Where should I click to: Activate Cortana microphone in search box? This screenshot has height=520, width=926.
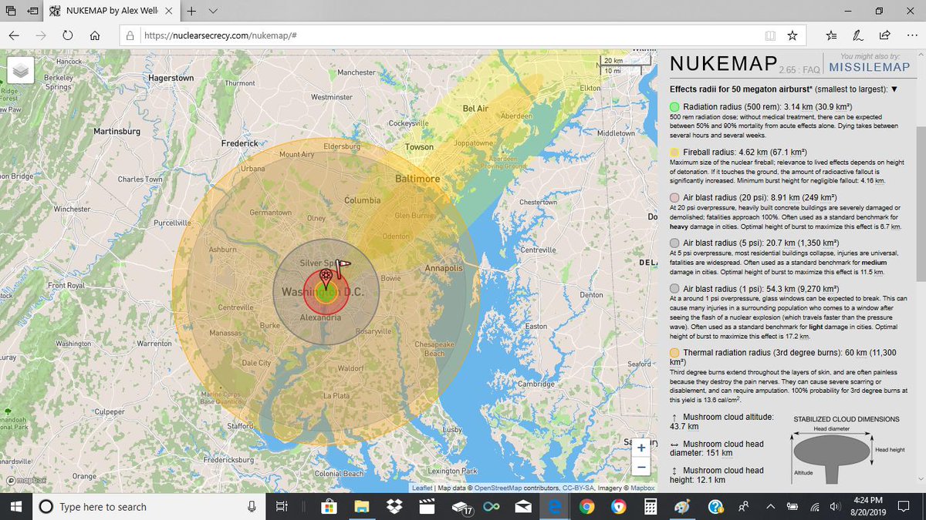click(x=252, y=507)
